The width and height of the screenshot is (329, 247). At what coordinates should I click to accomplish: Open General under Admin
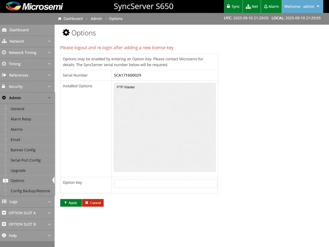click(17, 109)
